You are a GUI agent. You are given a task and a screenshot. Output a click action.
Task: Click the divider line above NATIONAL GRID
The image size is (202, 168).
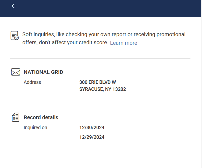(x=100, y=58)
